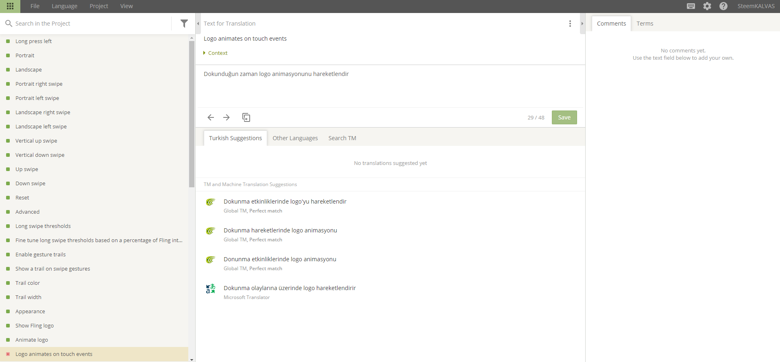
Task: Select the Turkish Suggestions tab
Action: (235, 138)
